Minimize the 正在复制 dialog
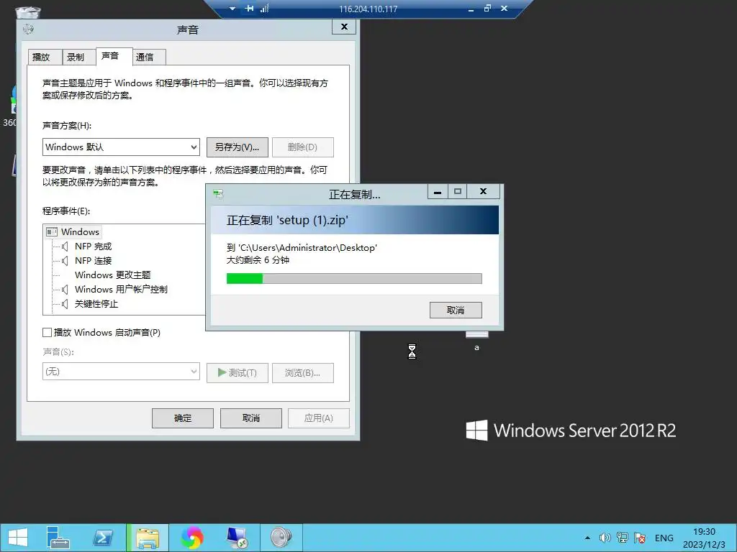 (438, 191)
